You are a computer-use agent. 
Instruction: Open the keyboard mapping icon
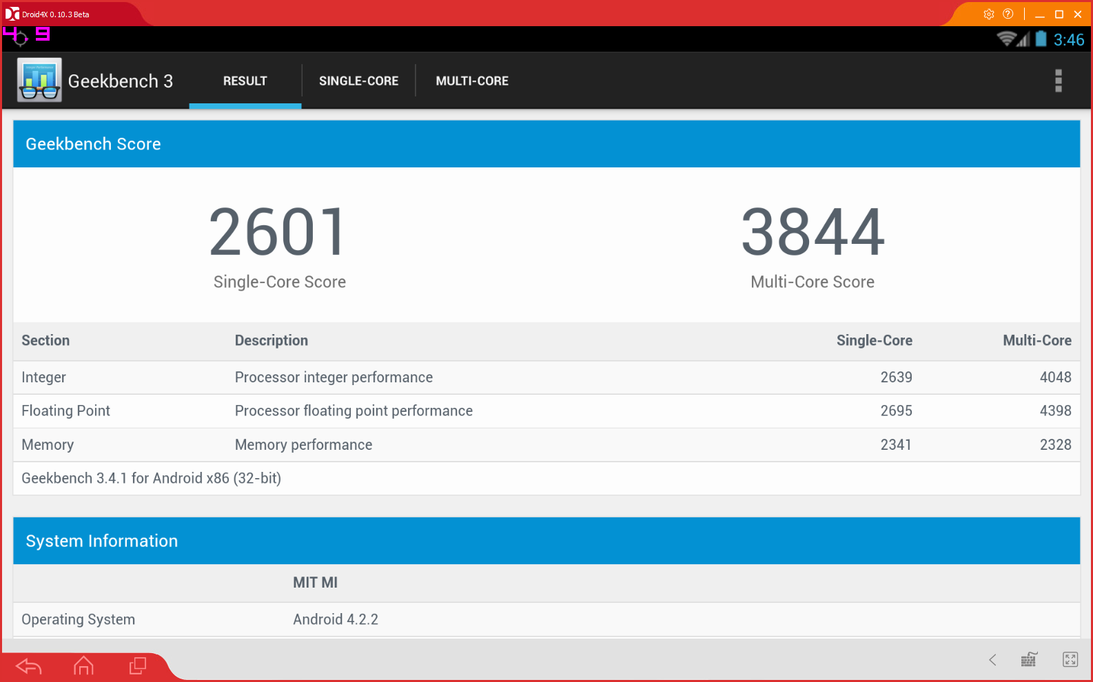click(x=1029, y=660)
